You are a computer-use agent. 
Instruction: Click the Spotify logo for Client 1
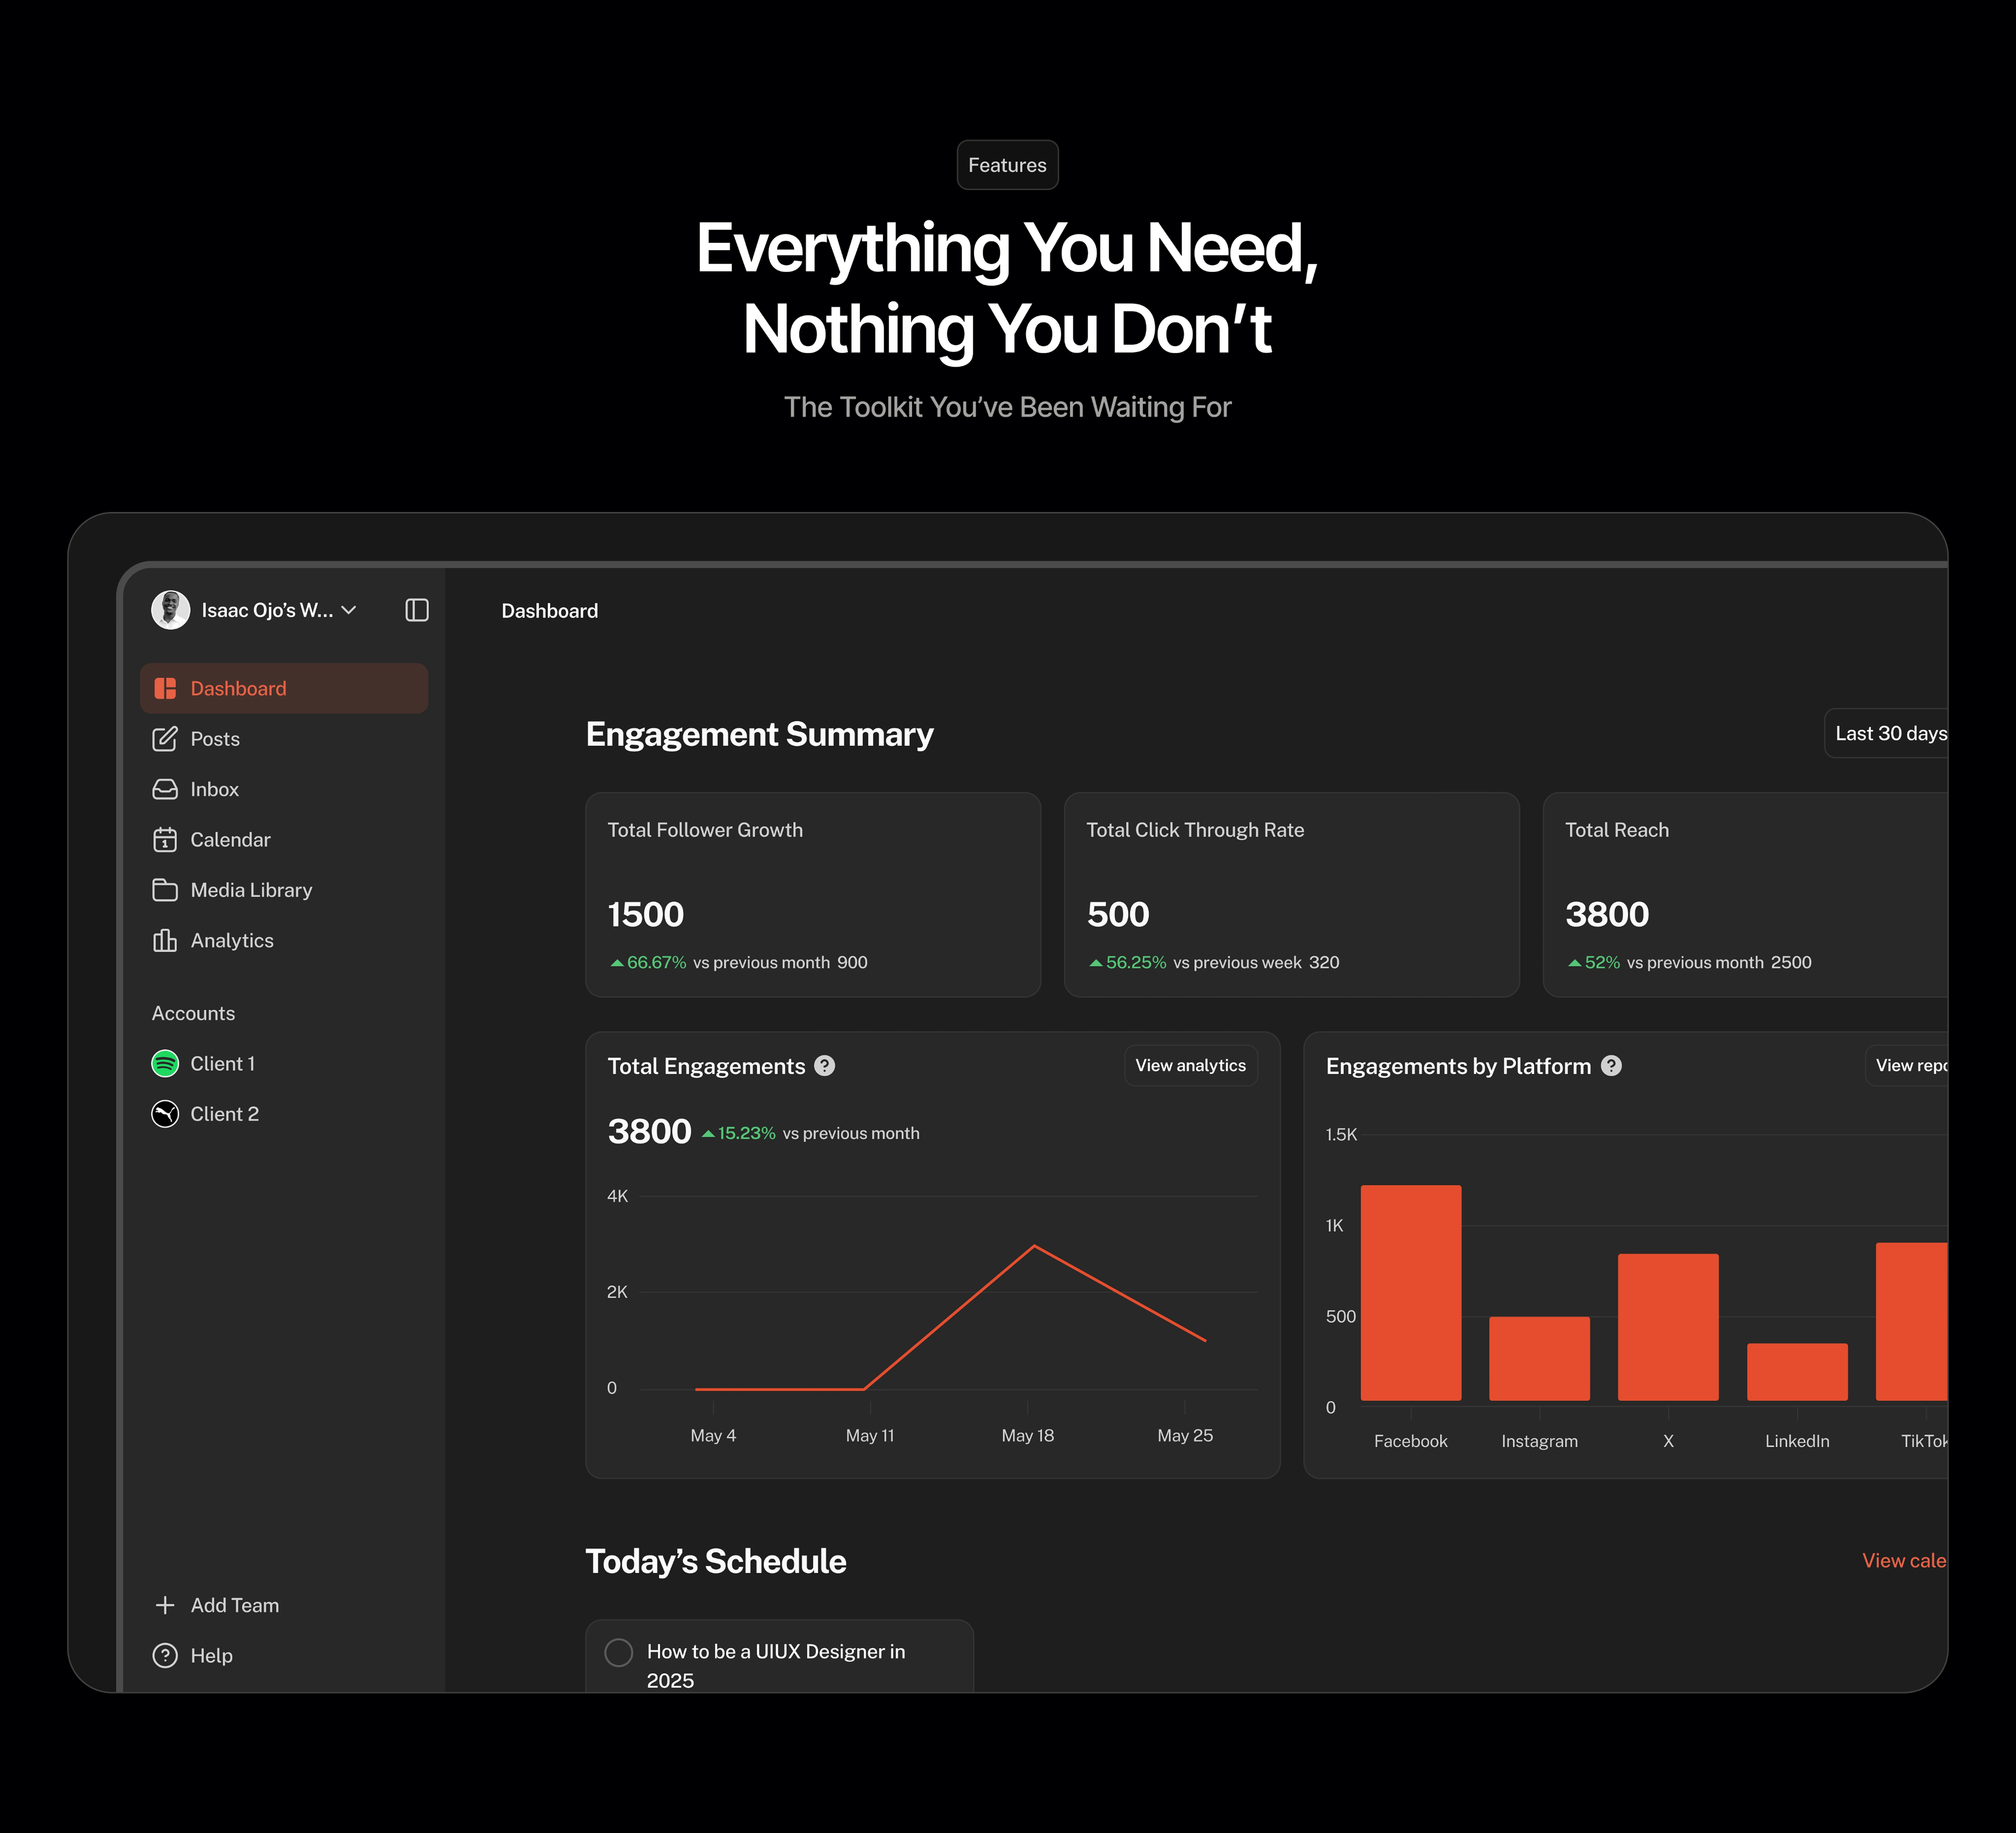point(165,1063)
